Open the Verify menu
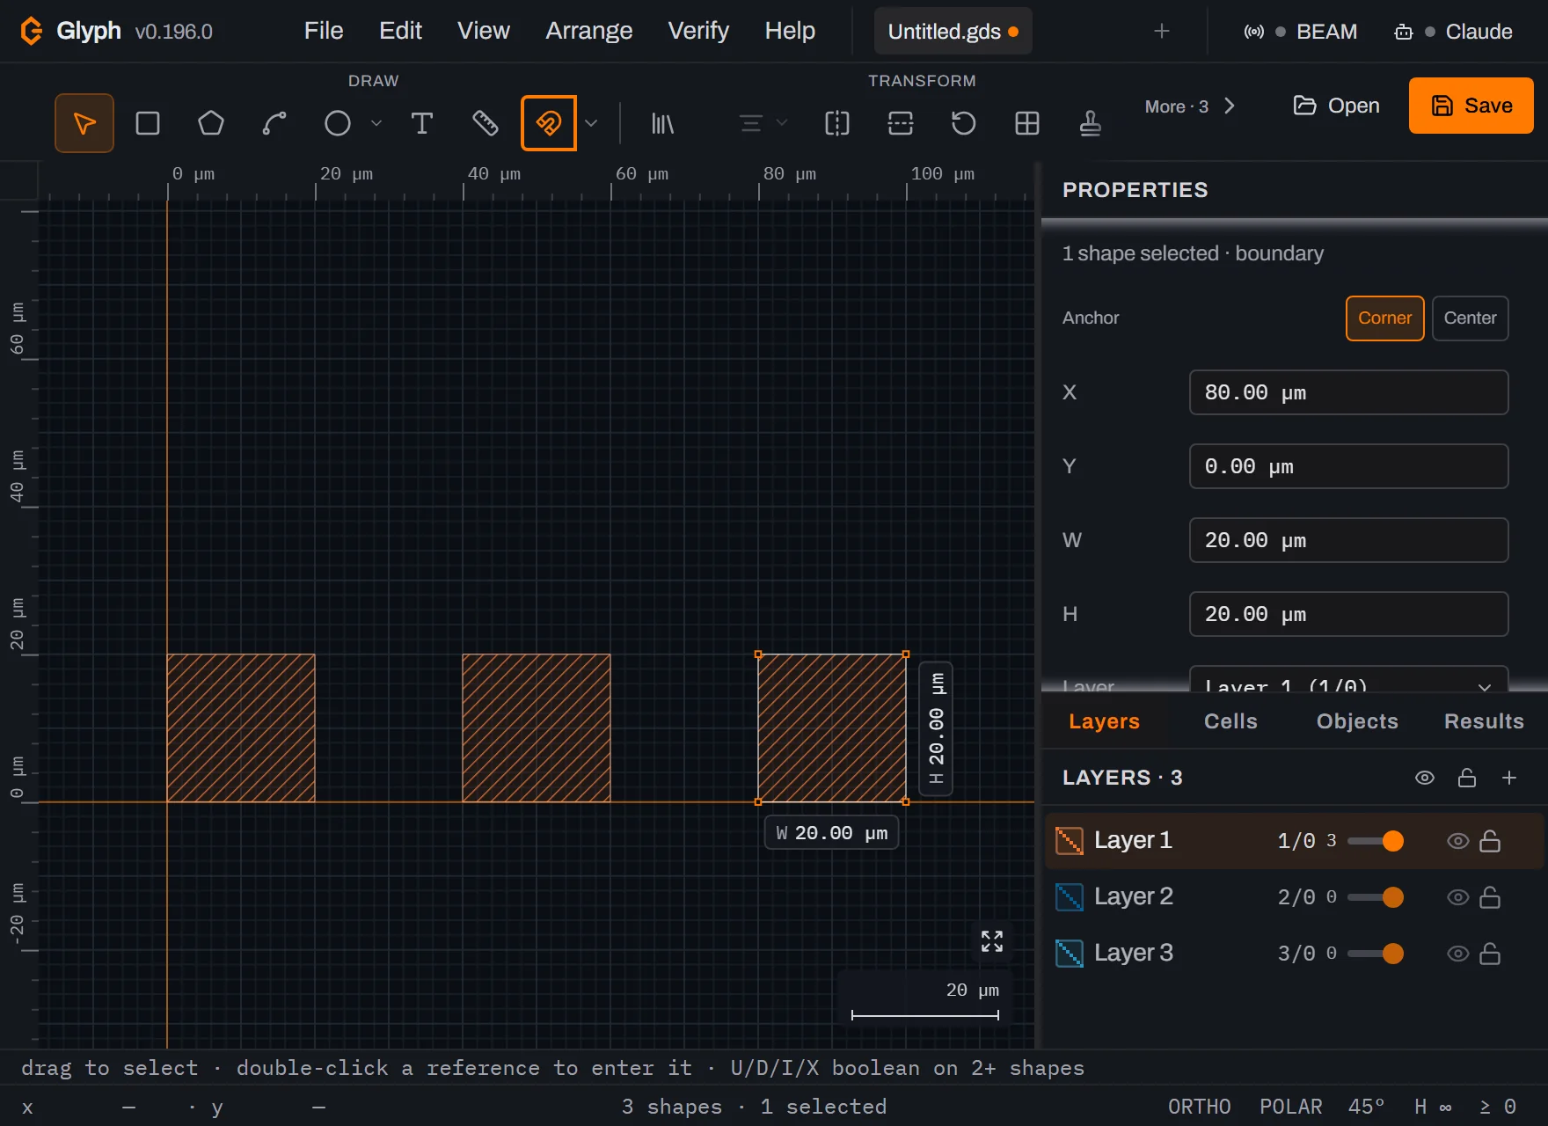Image resolution: width=1548 pixels, height=1126 pixels. (698, 31)
